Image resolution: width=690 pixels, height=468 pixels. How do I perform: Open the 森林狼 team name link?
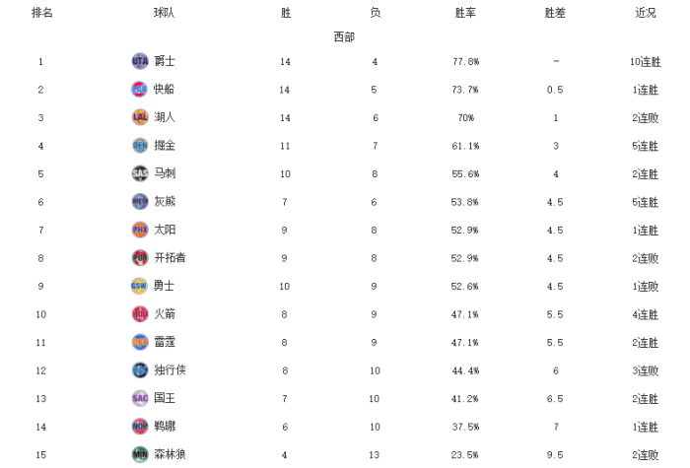tap(171, 454)
